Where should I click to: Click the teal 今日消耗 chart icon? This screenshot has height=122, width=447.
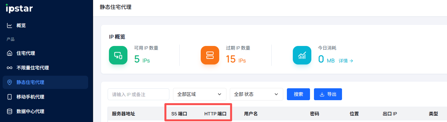coord(302,55)
